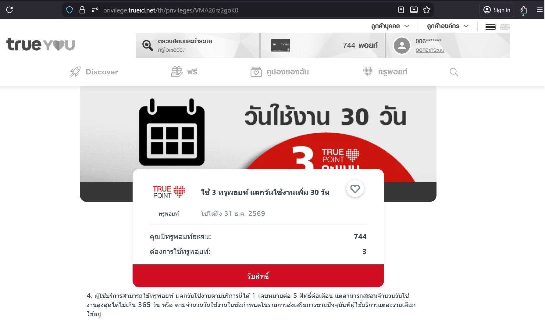This screenshot has width=545, height=322.
Task: Click the heart favorite icon on the privilege card
Action: point(355,189)
